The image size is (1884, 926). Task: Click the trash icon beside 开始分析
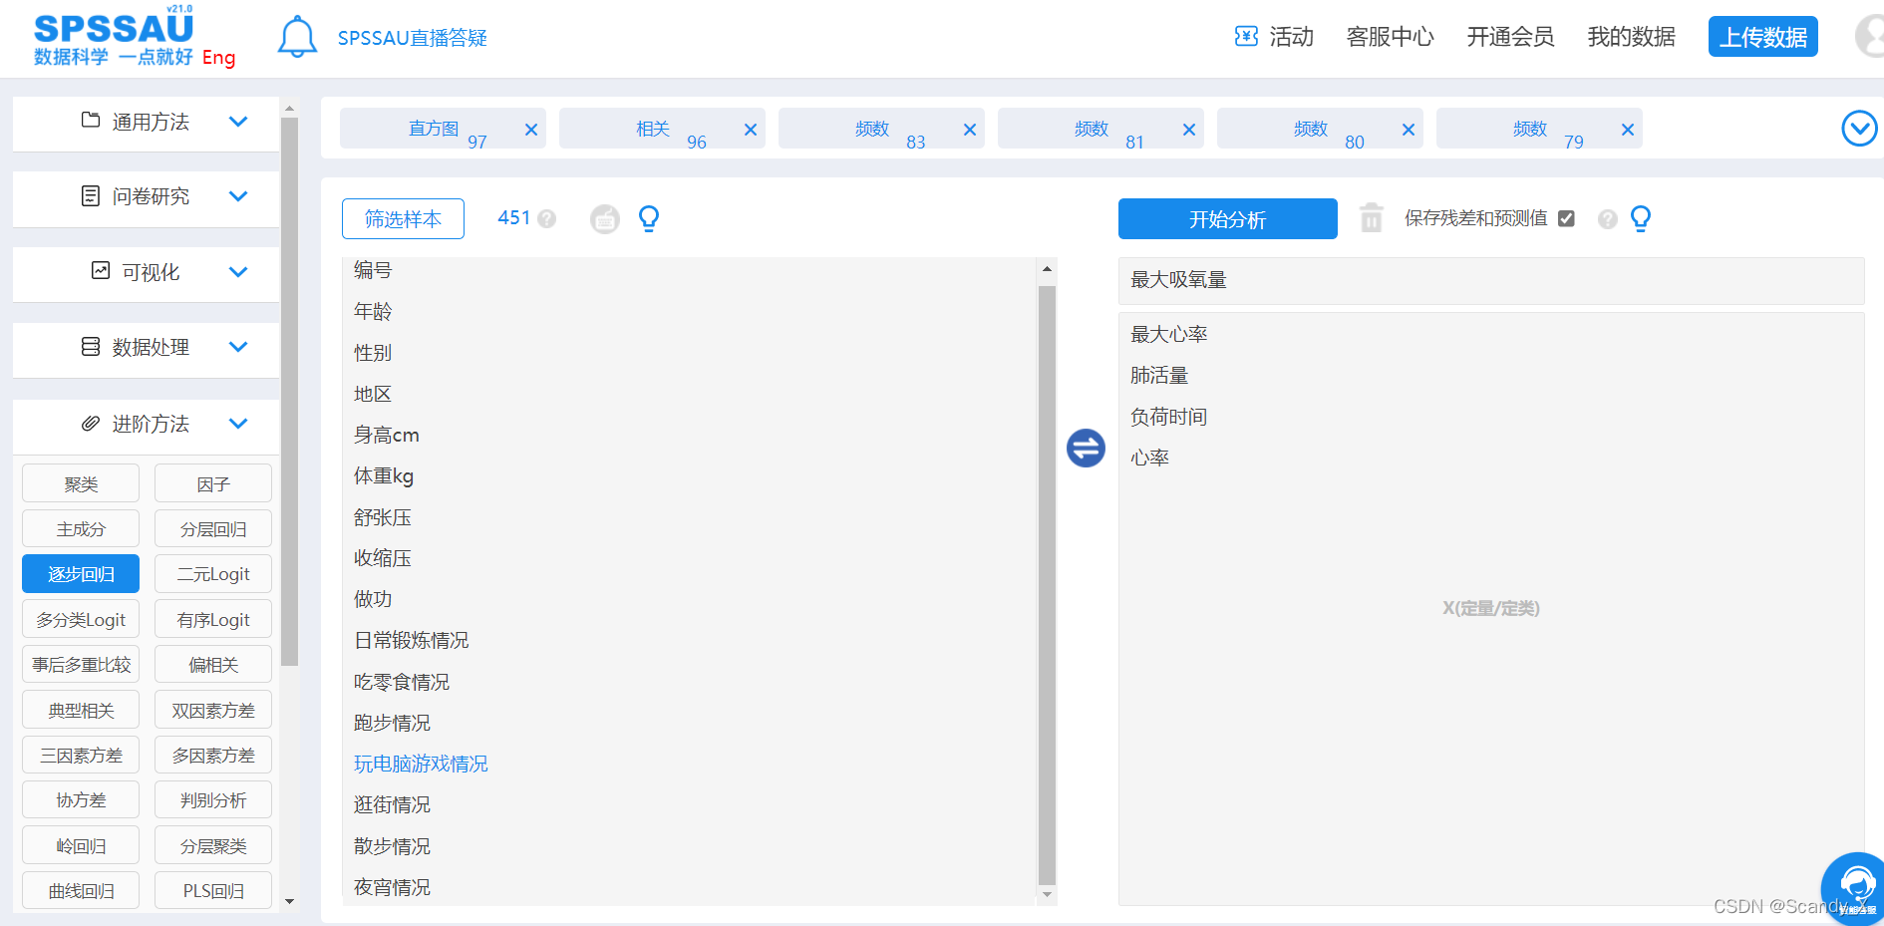click(1372, 217)
